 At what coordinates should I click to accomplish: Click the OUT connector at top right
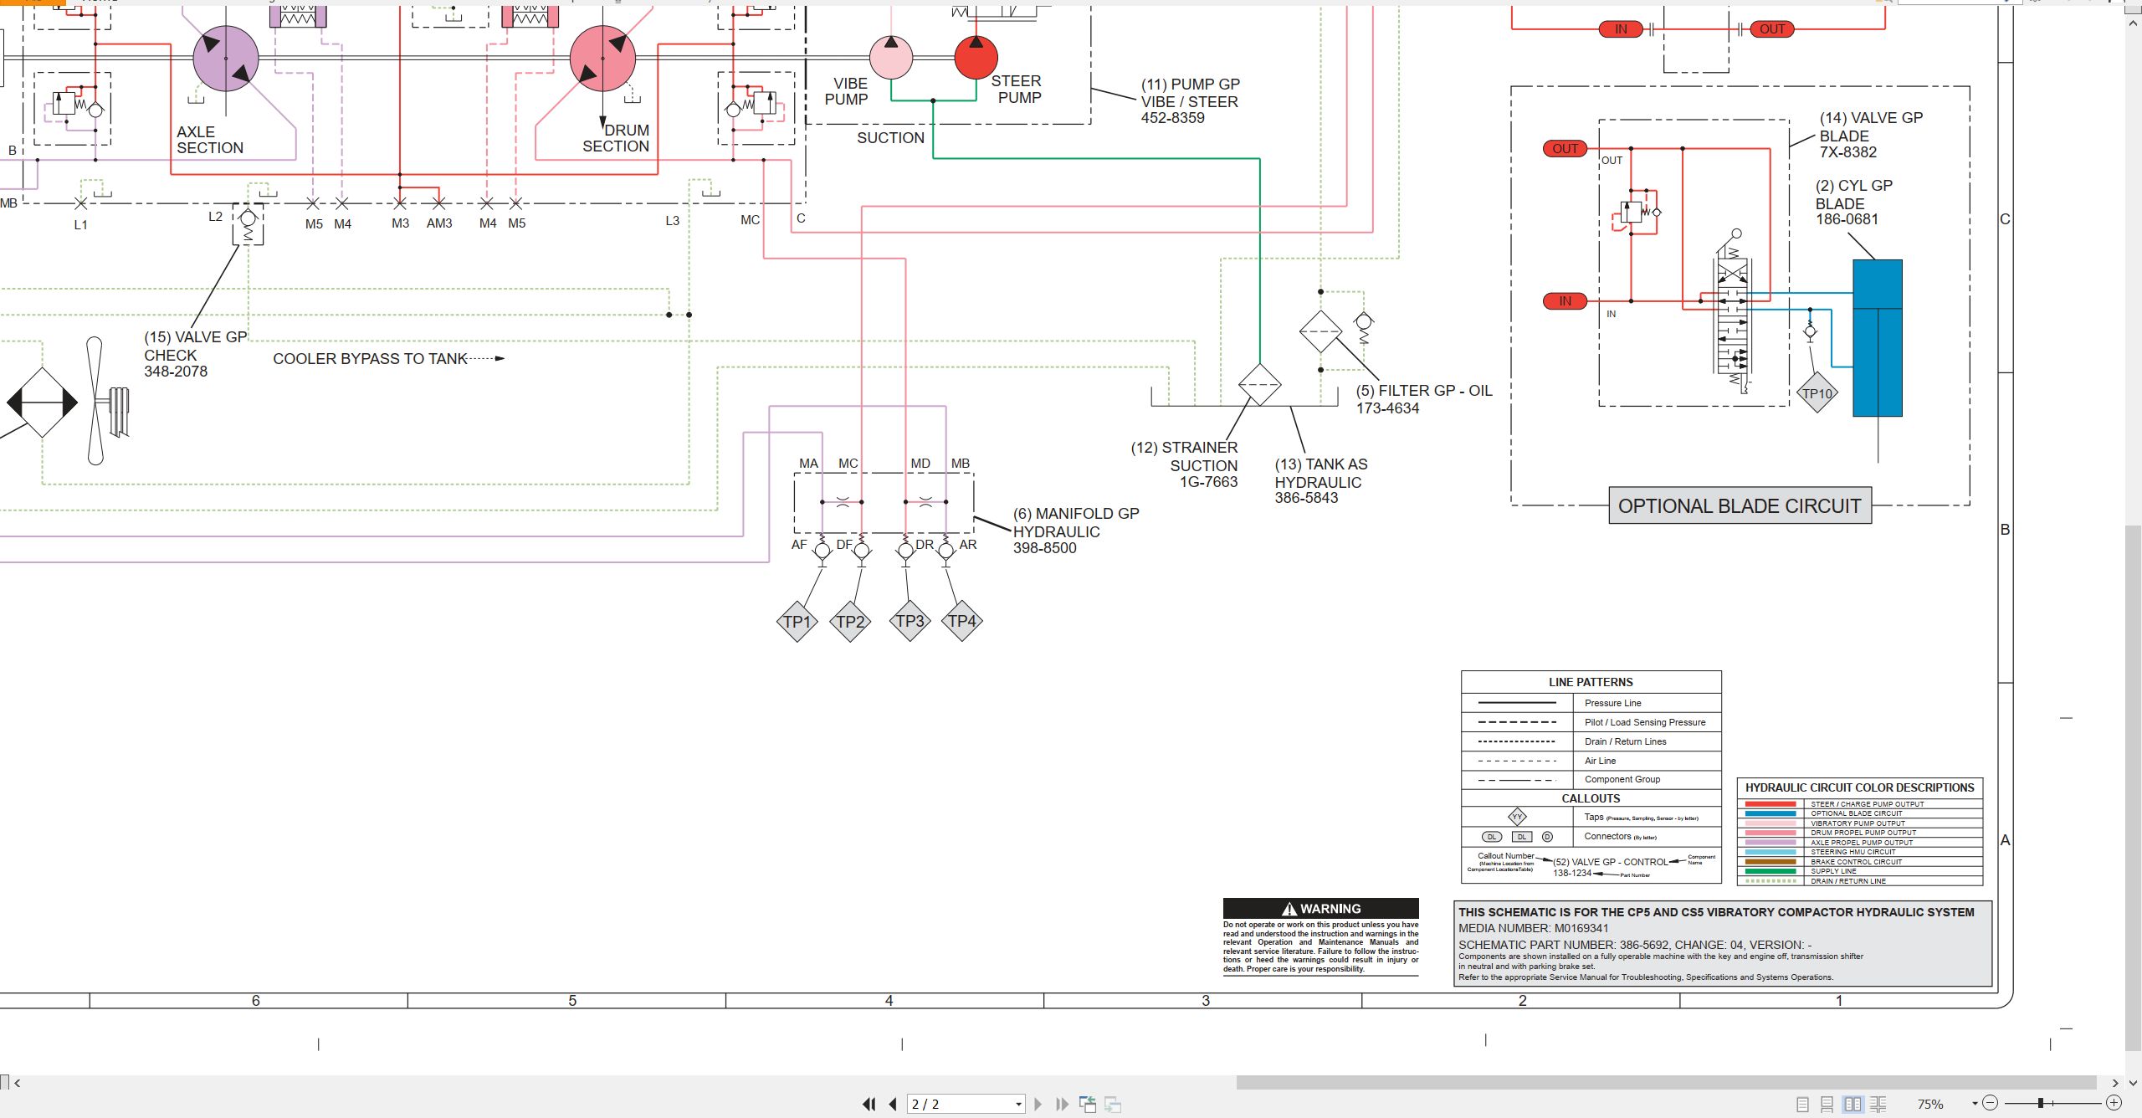(x=1771, y=29)
